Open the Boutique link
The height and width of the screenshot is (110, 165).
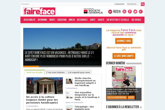click(x=25, y=4)
